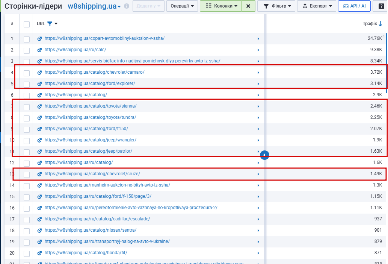
Task: Clear columns with the X button
Action: click(x=248, y=6)
